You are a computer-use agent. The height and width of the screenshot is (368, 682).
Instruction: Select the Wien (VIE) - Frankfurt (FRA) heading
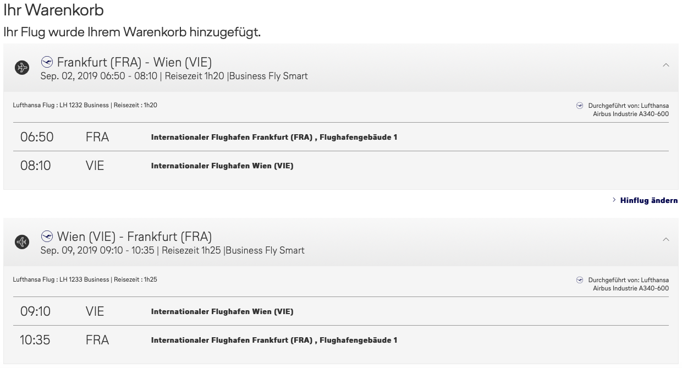coord(134,237)
